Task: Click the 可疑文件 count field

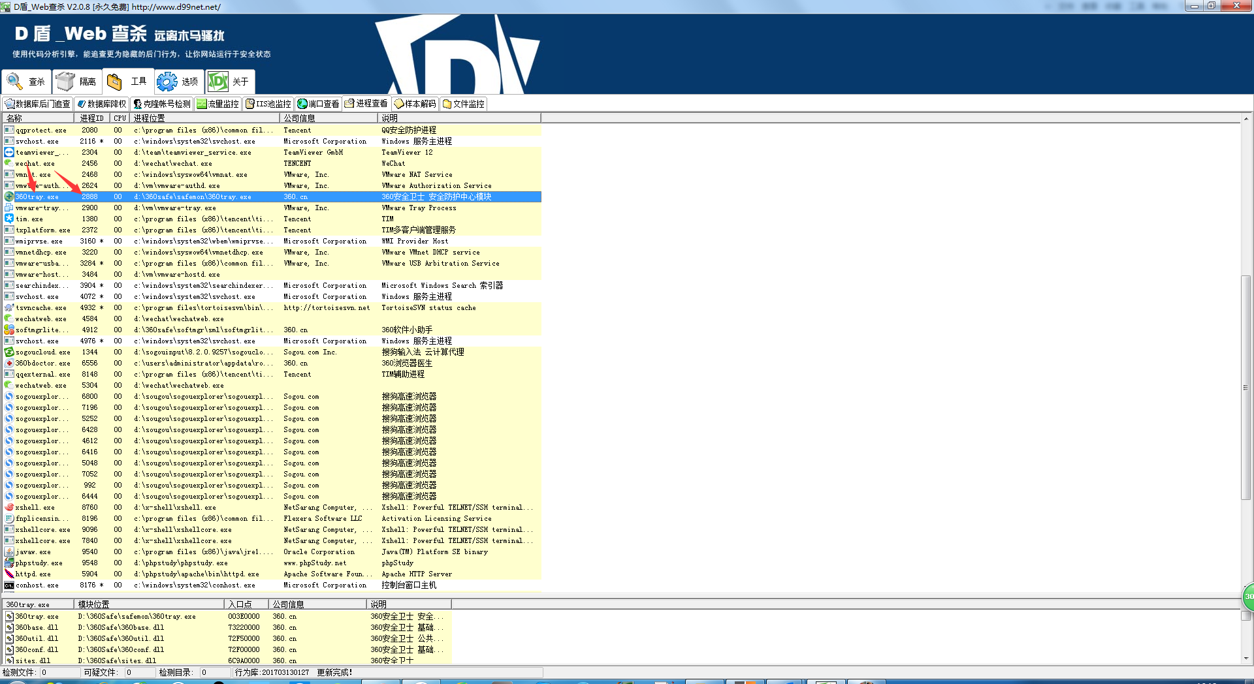Action: (140, 672)
